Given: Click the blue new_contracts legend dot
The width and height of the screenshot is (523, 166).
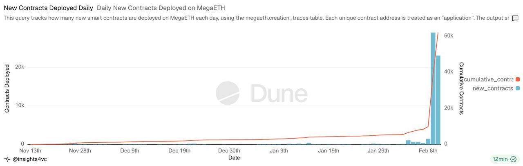Looking at the screenshot, I should coord(518,88).
